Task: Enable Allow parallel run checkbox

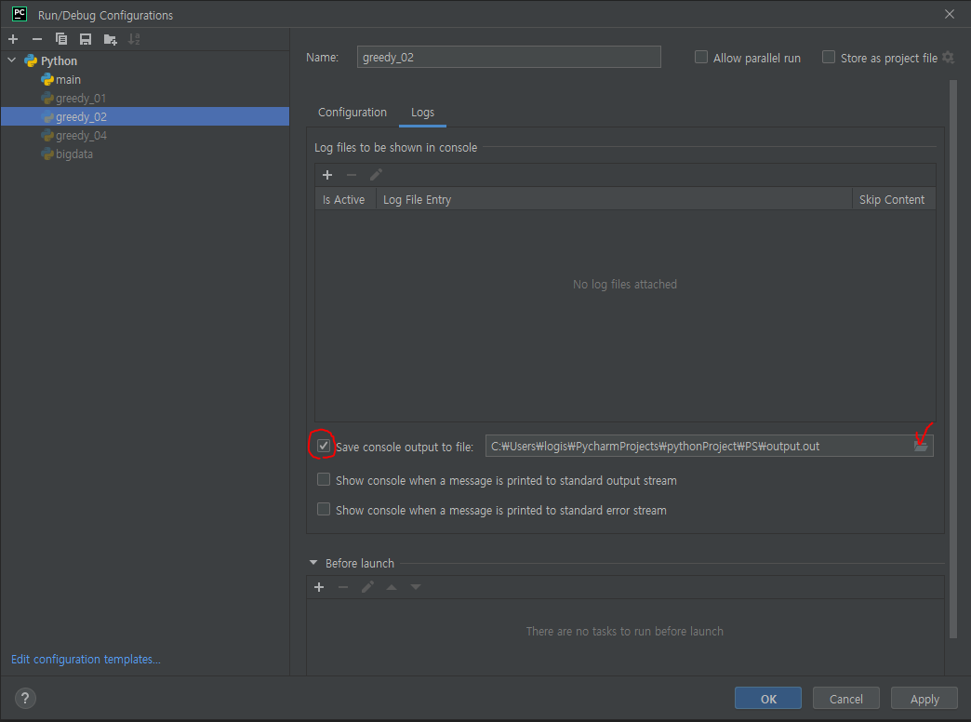Action: point(701,57)
